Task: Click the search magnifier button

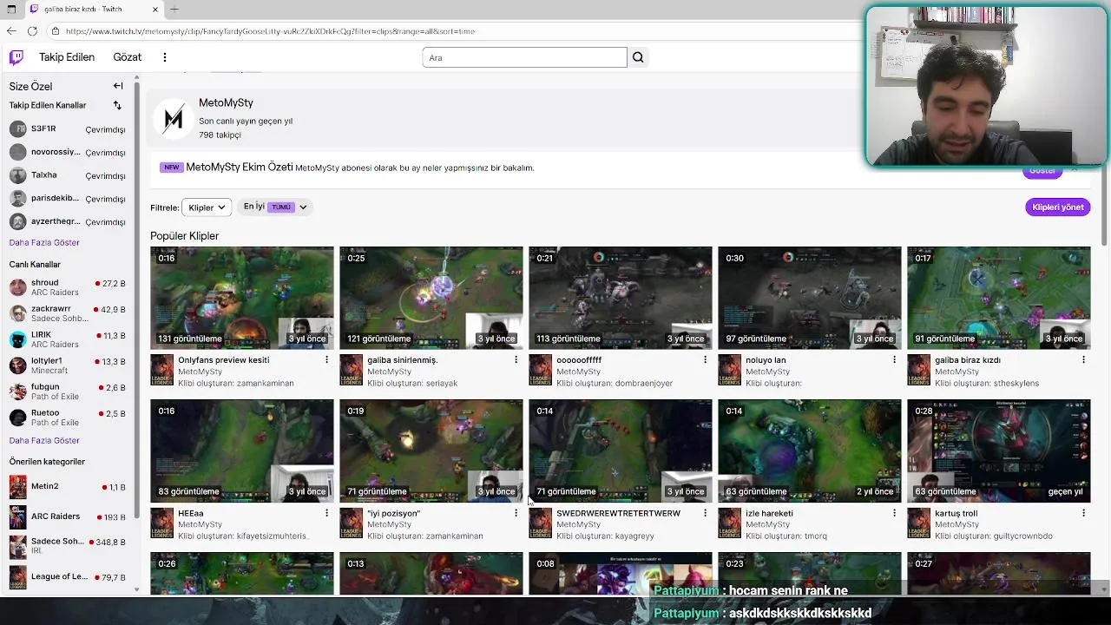Action: (638, 57)
